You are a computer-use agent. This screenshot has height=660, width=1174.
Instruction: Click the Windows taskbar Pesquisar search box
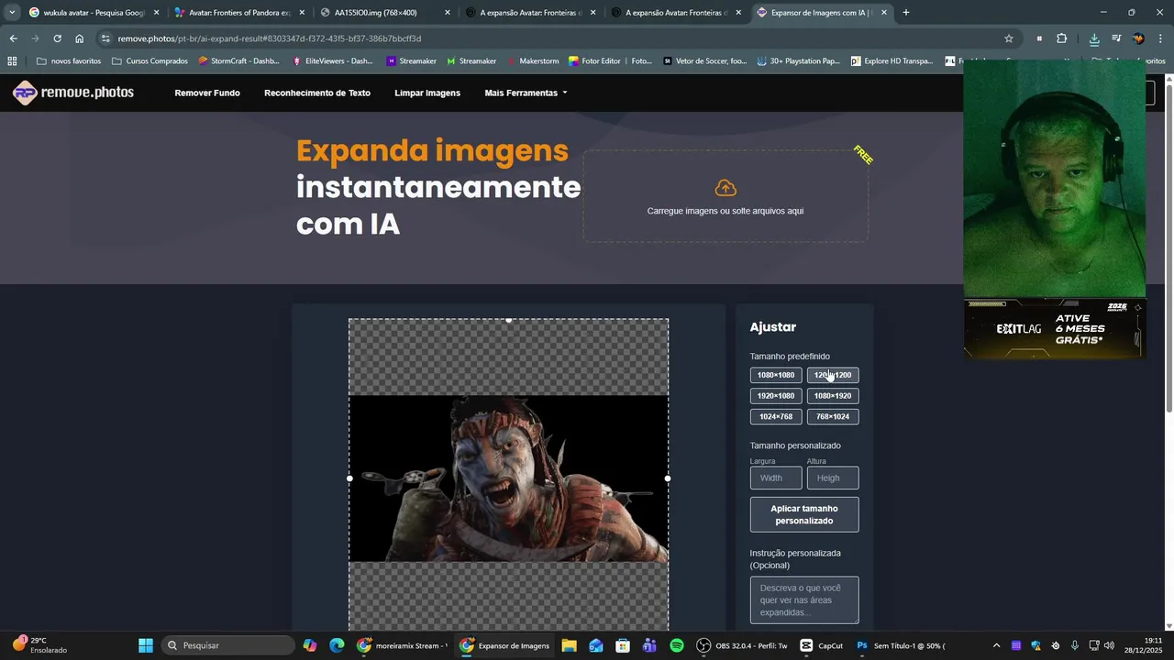(x=227, y=645)
